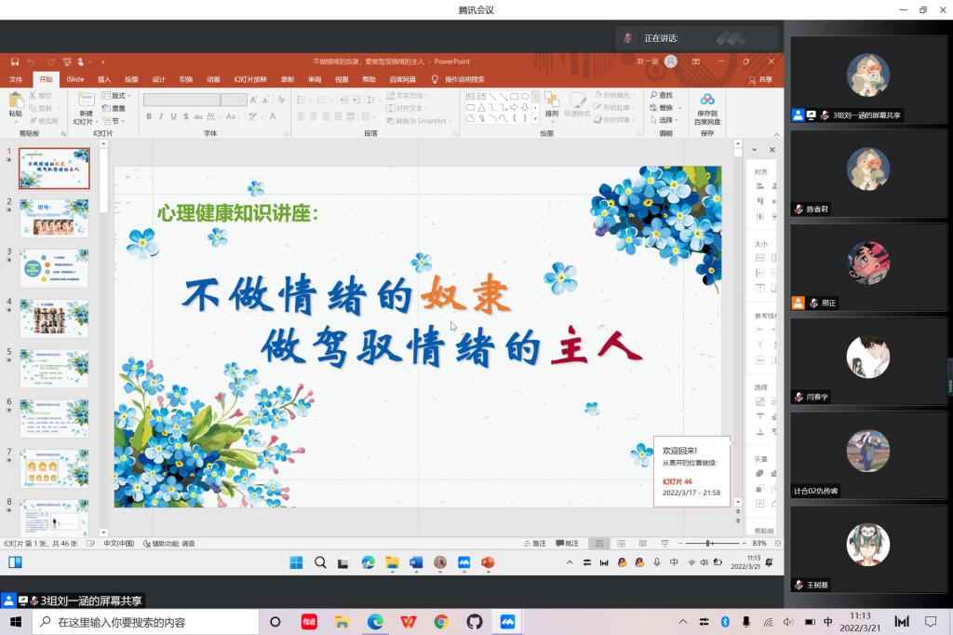
Task: Click the Tencent Meeting icon in the host taskbar
Action: point(507,622)
